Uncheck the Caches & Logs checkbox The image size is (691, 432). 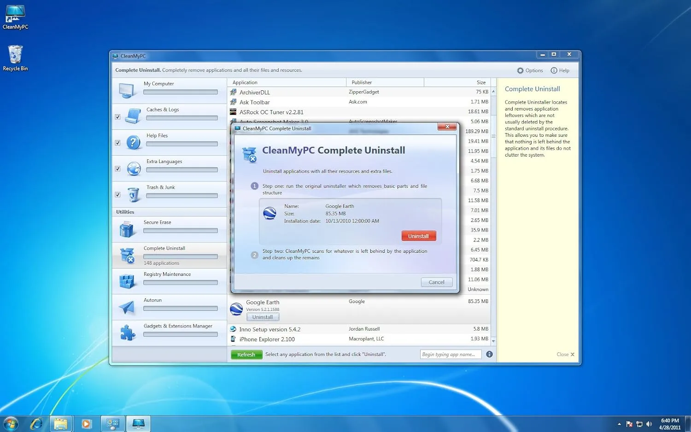click(117, 117)
